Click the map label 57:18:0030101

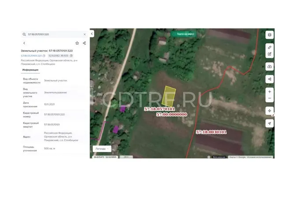pyautogui.click(x=211, y=132)
